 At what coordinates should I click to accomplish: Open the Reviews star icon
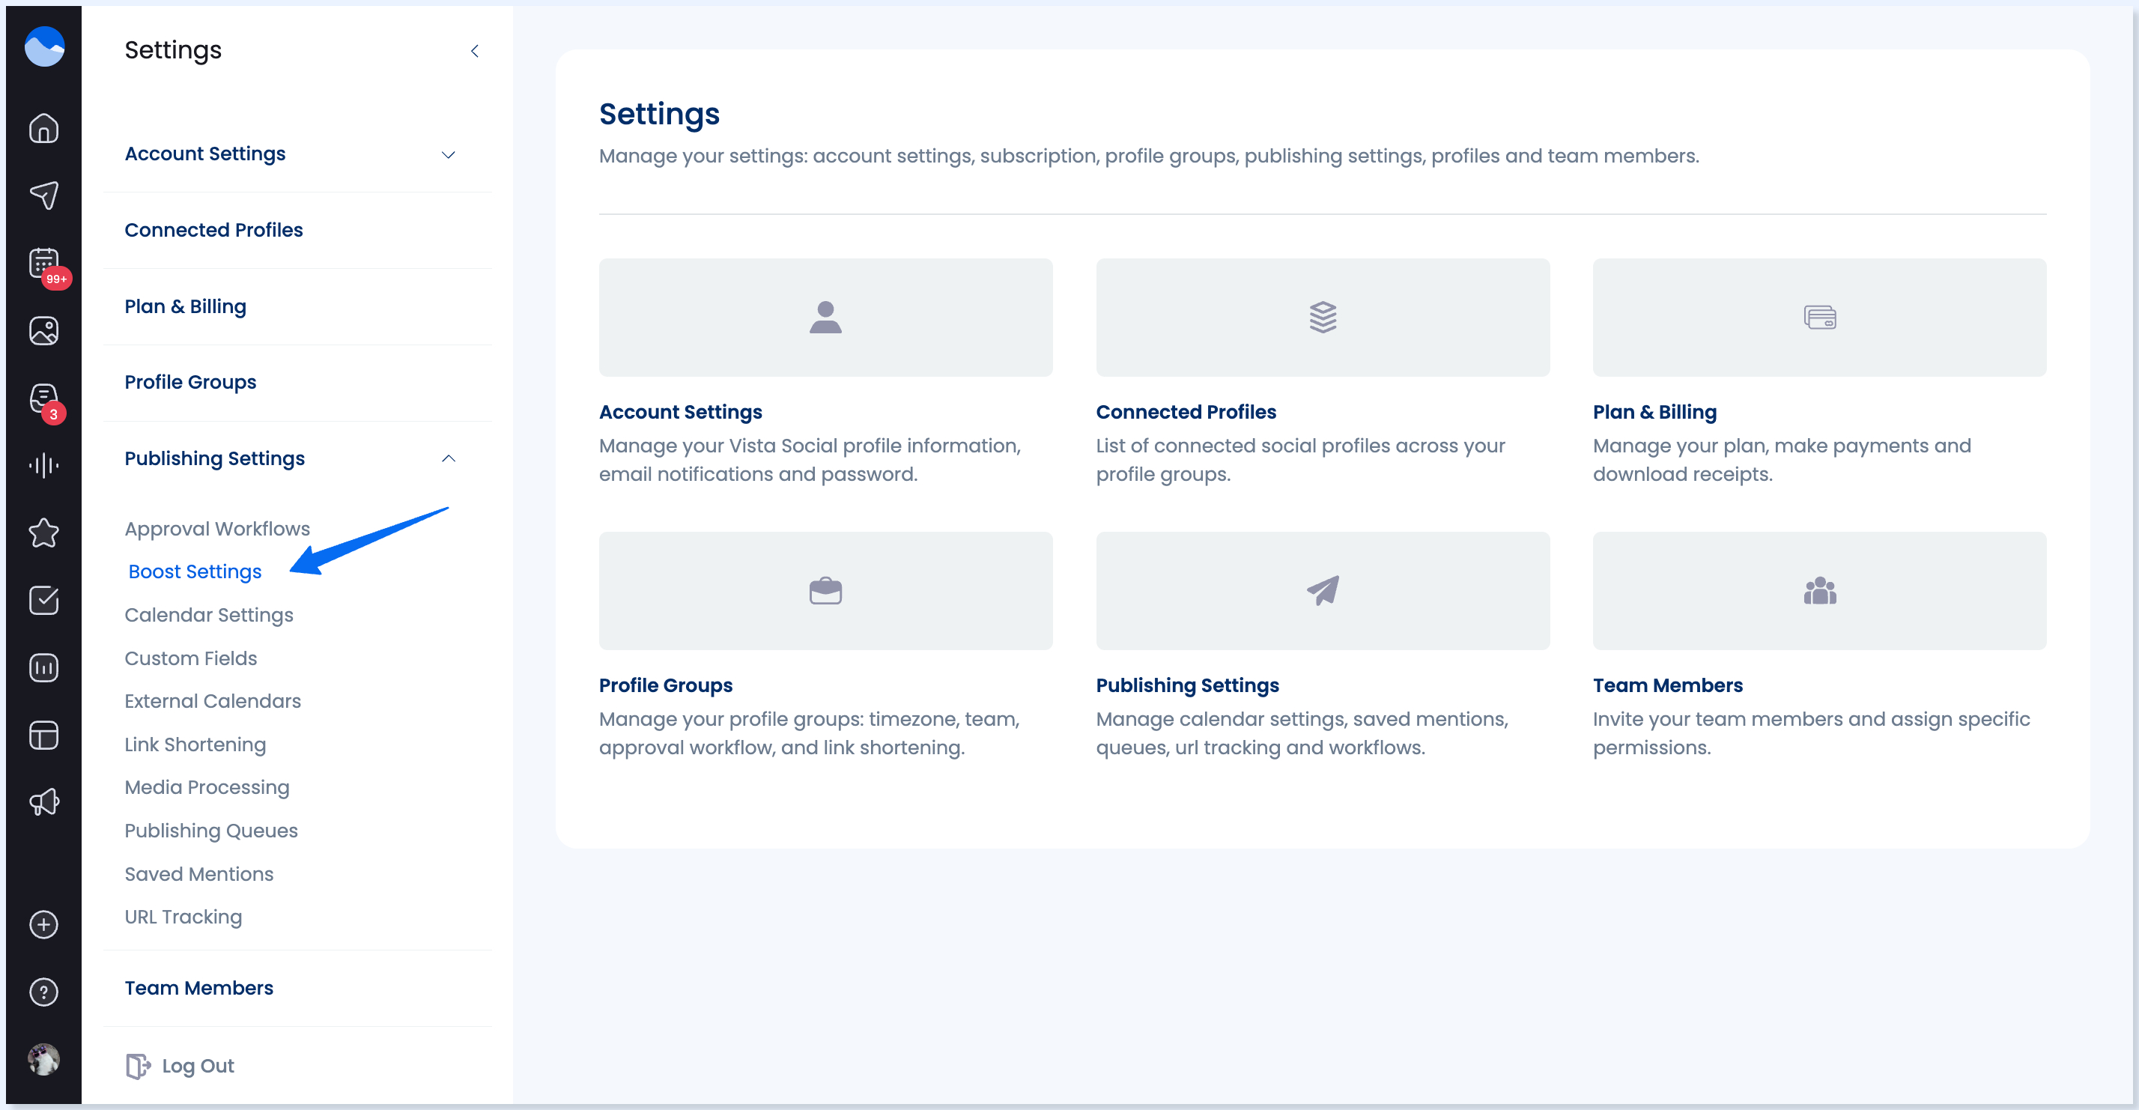[x=44, y=533]
